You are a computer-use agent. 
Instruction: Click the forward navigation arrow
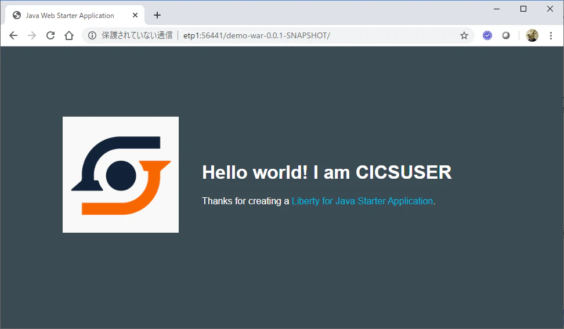coord(32,35)
